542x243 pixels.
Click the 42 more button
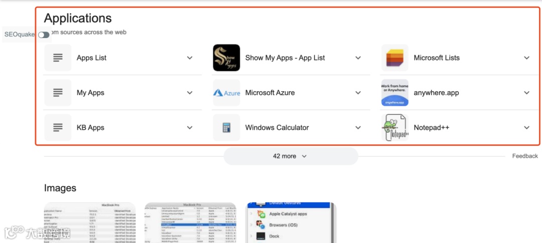[291, 156]
